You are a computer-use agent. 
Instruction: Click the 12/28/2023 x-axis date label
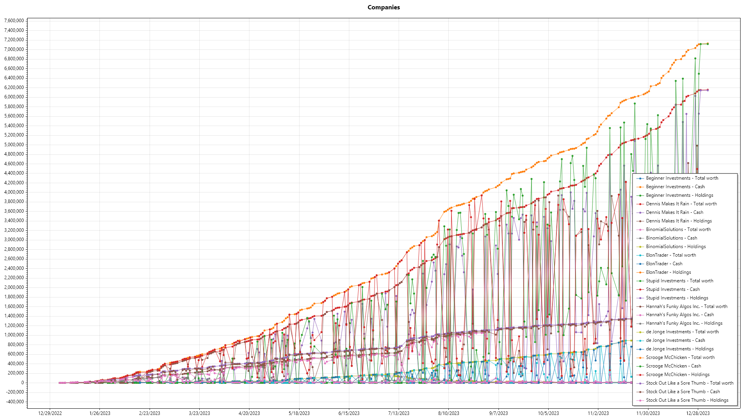tap(698, 413)
